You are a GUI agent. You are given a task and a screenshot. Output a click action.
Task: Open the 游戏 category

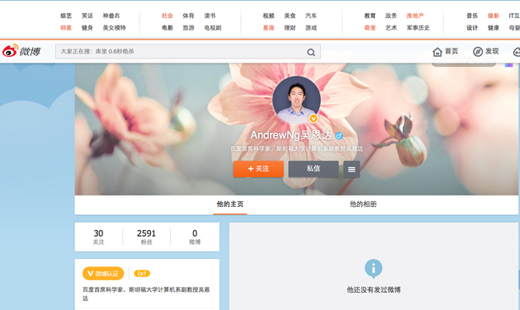point(311,28)
